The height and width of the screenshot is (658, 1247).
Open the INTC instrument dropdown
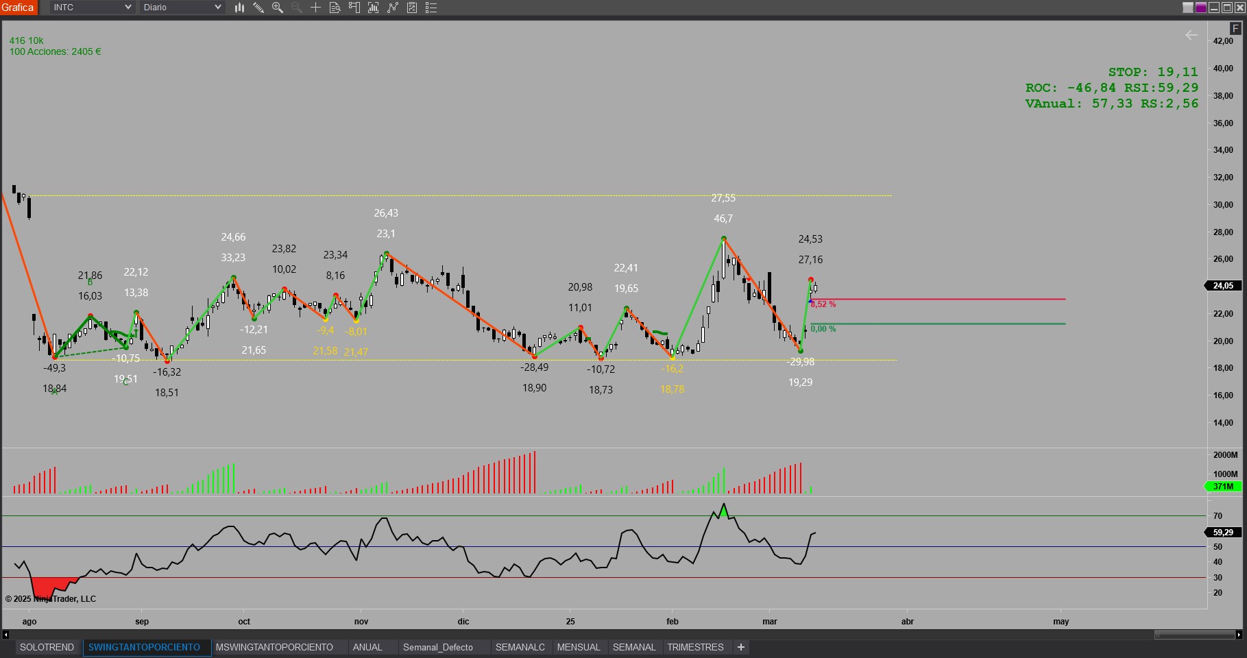pyautogui.click(x=92, y=8)
